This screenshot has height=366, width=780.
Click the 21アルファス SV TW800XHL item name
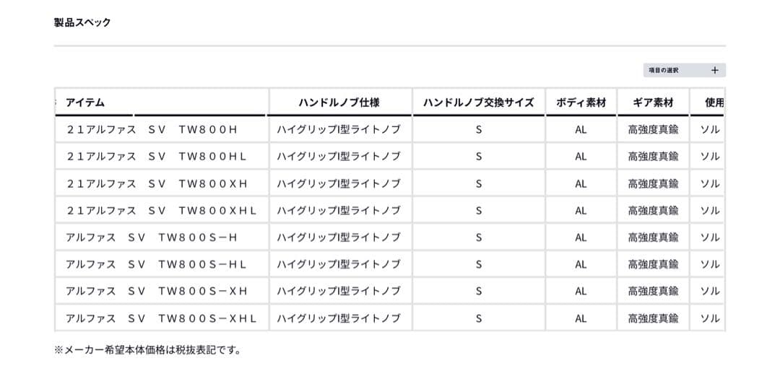pyautogui.click(x=161, y=210)
